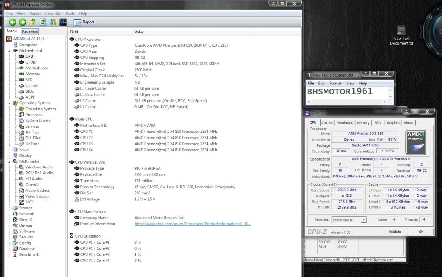The image size is (442, 277).
Task: Open the Favorites menu in AIDA64 menu bar
Action: pyautogui.click(x=53, y=13)
